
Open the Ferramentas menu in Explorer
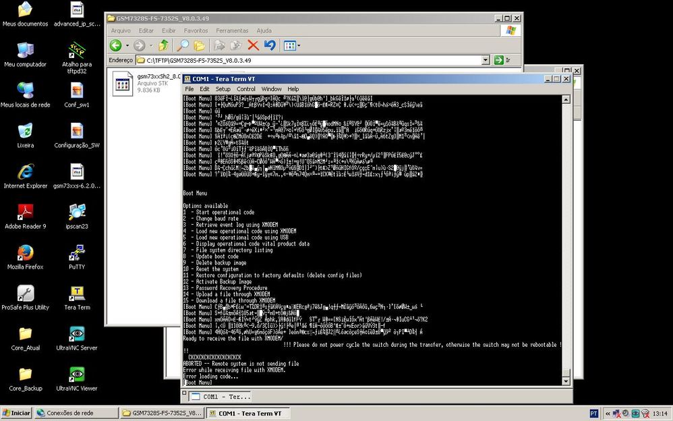232,30
